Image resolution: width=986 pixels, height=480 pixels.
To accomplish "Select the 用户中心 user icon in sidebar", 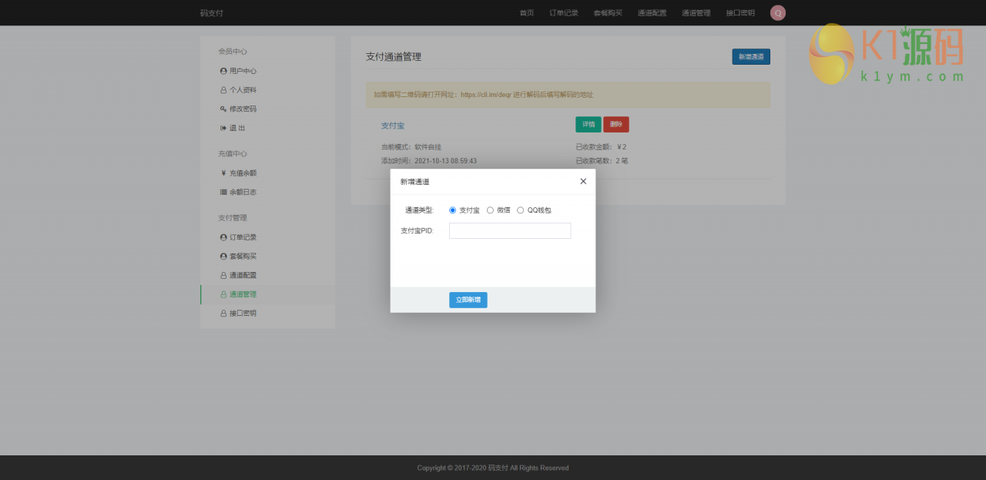I will tap(223, 70).
